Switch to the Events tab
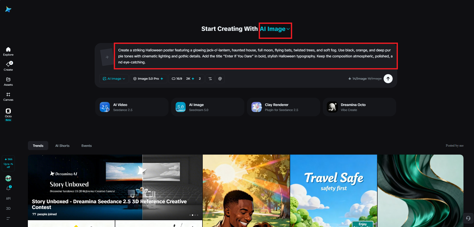This screenshot has height=227, width=474. [86, 146]
